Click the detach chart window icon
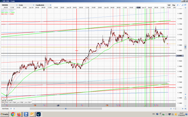The image size is (188, 117). pos(185,5)
